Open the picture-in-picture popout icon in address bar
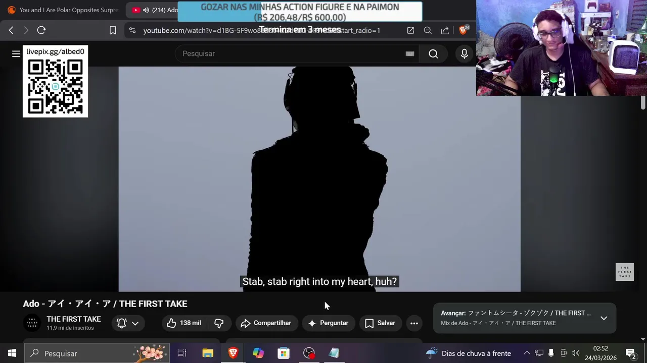647x363 pixels. (x=410, y=30)
